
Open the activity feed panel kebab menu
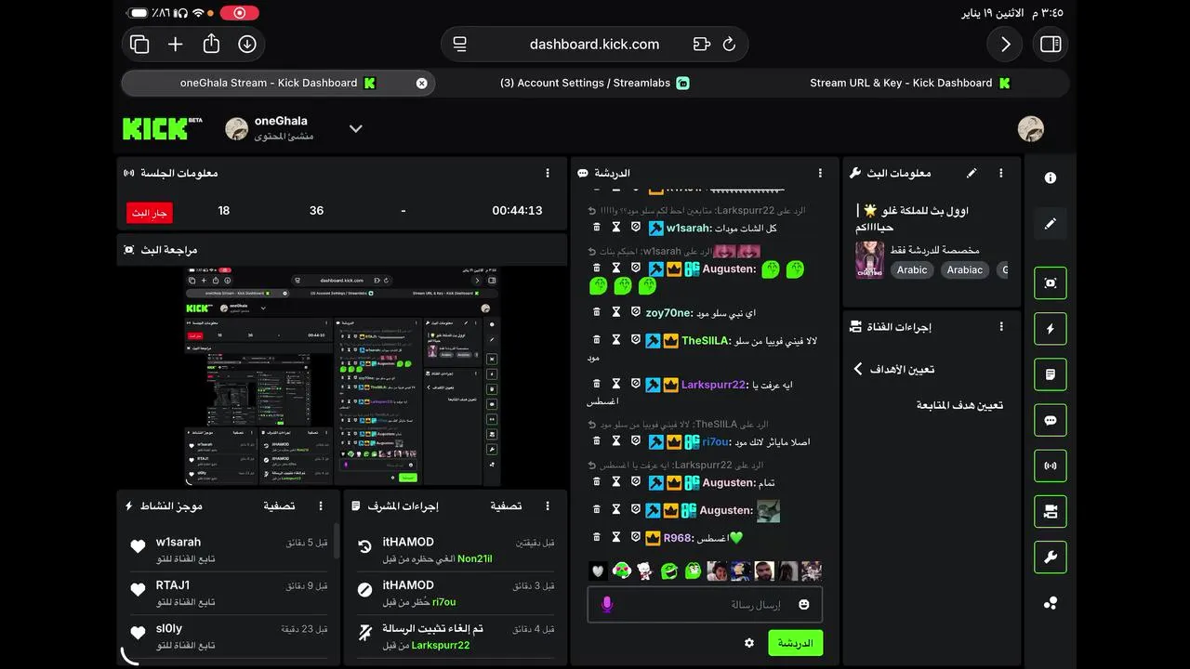click(321, 505)
